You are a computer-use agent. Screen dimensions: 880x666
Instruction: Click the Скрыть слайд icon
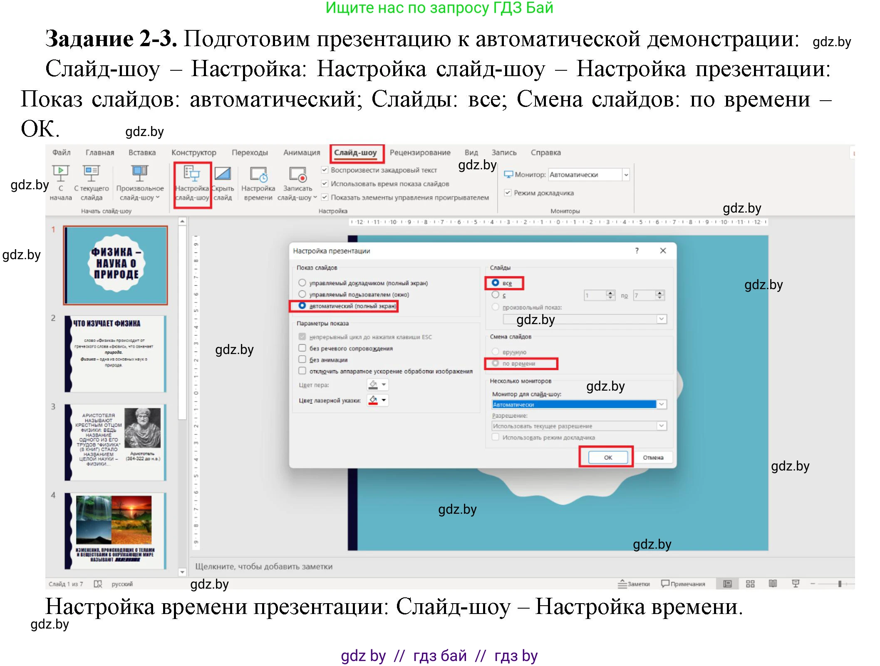(223, 183)
